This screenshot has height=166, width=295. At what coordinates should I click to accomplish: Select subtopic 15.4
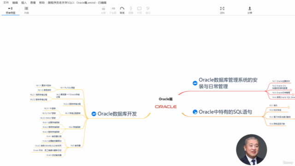277,124
